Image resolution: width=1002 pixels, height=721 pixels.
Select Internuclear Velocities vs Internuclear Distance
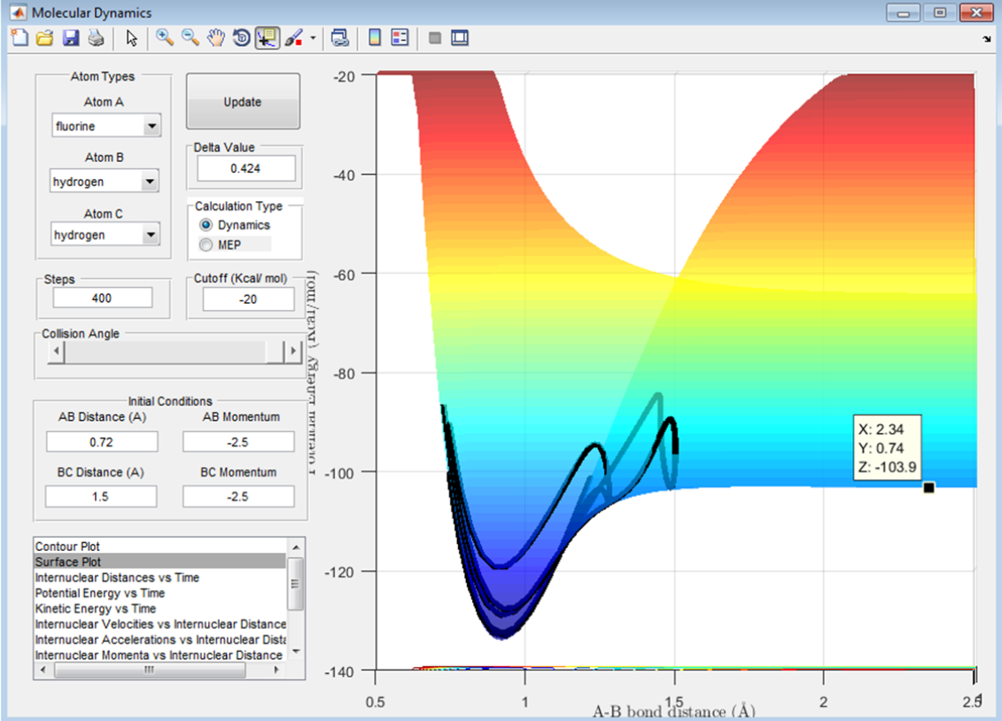(x=159, y=624)
